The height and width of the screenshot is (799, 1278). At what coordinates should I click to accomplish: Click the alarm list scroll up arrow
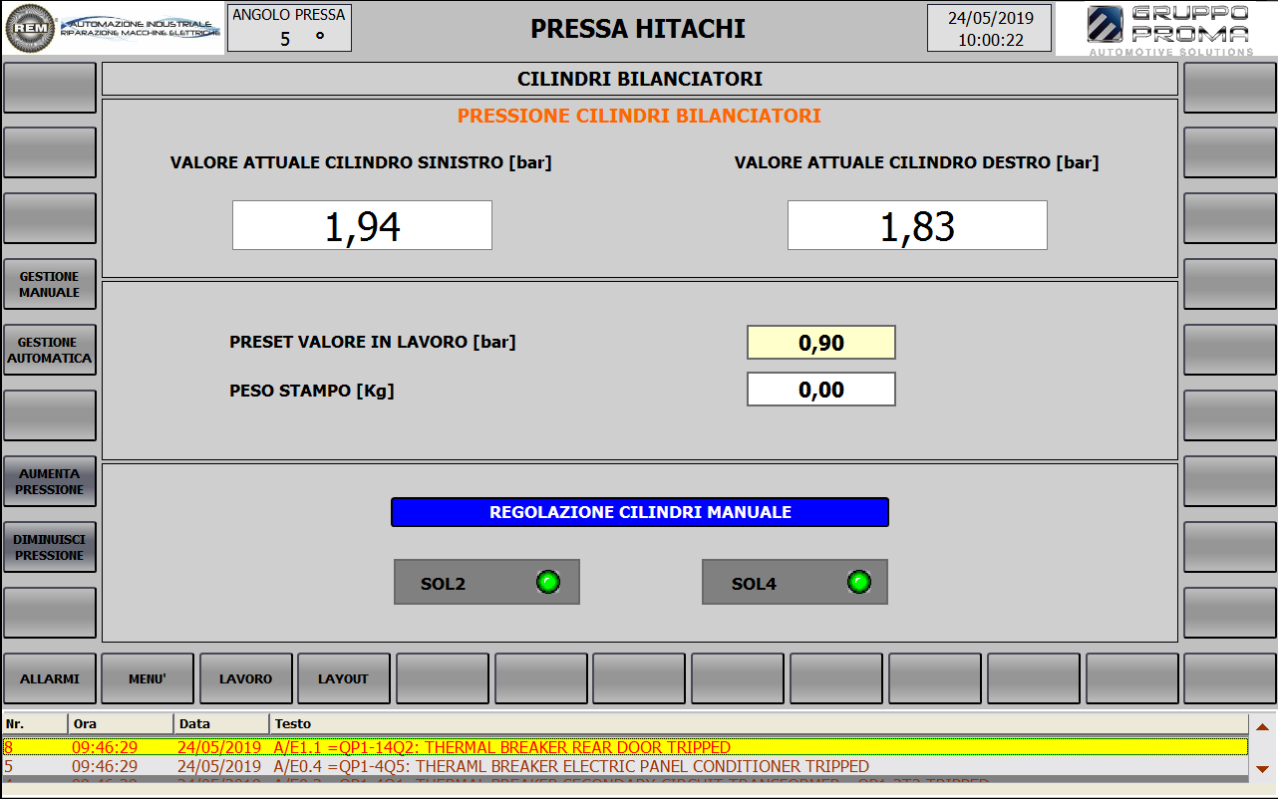(x=1262, y=727)
